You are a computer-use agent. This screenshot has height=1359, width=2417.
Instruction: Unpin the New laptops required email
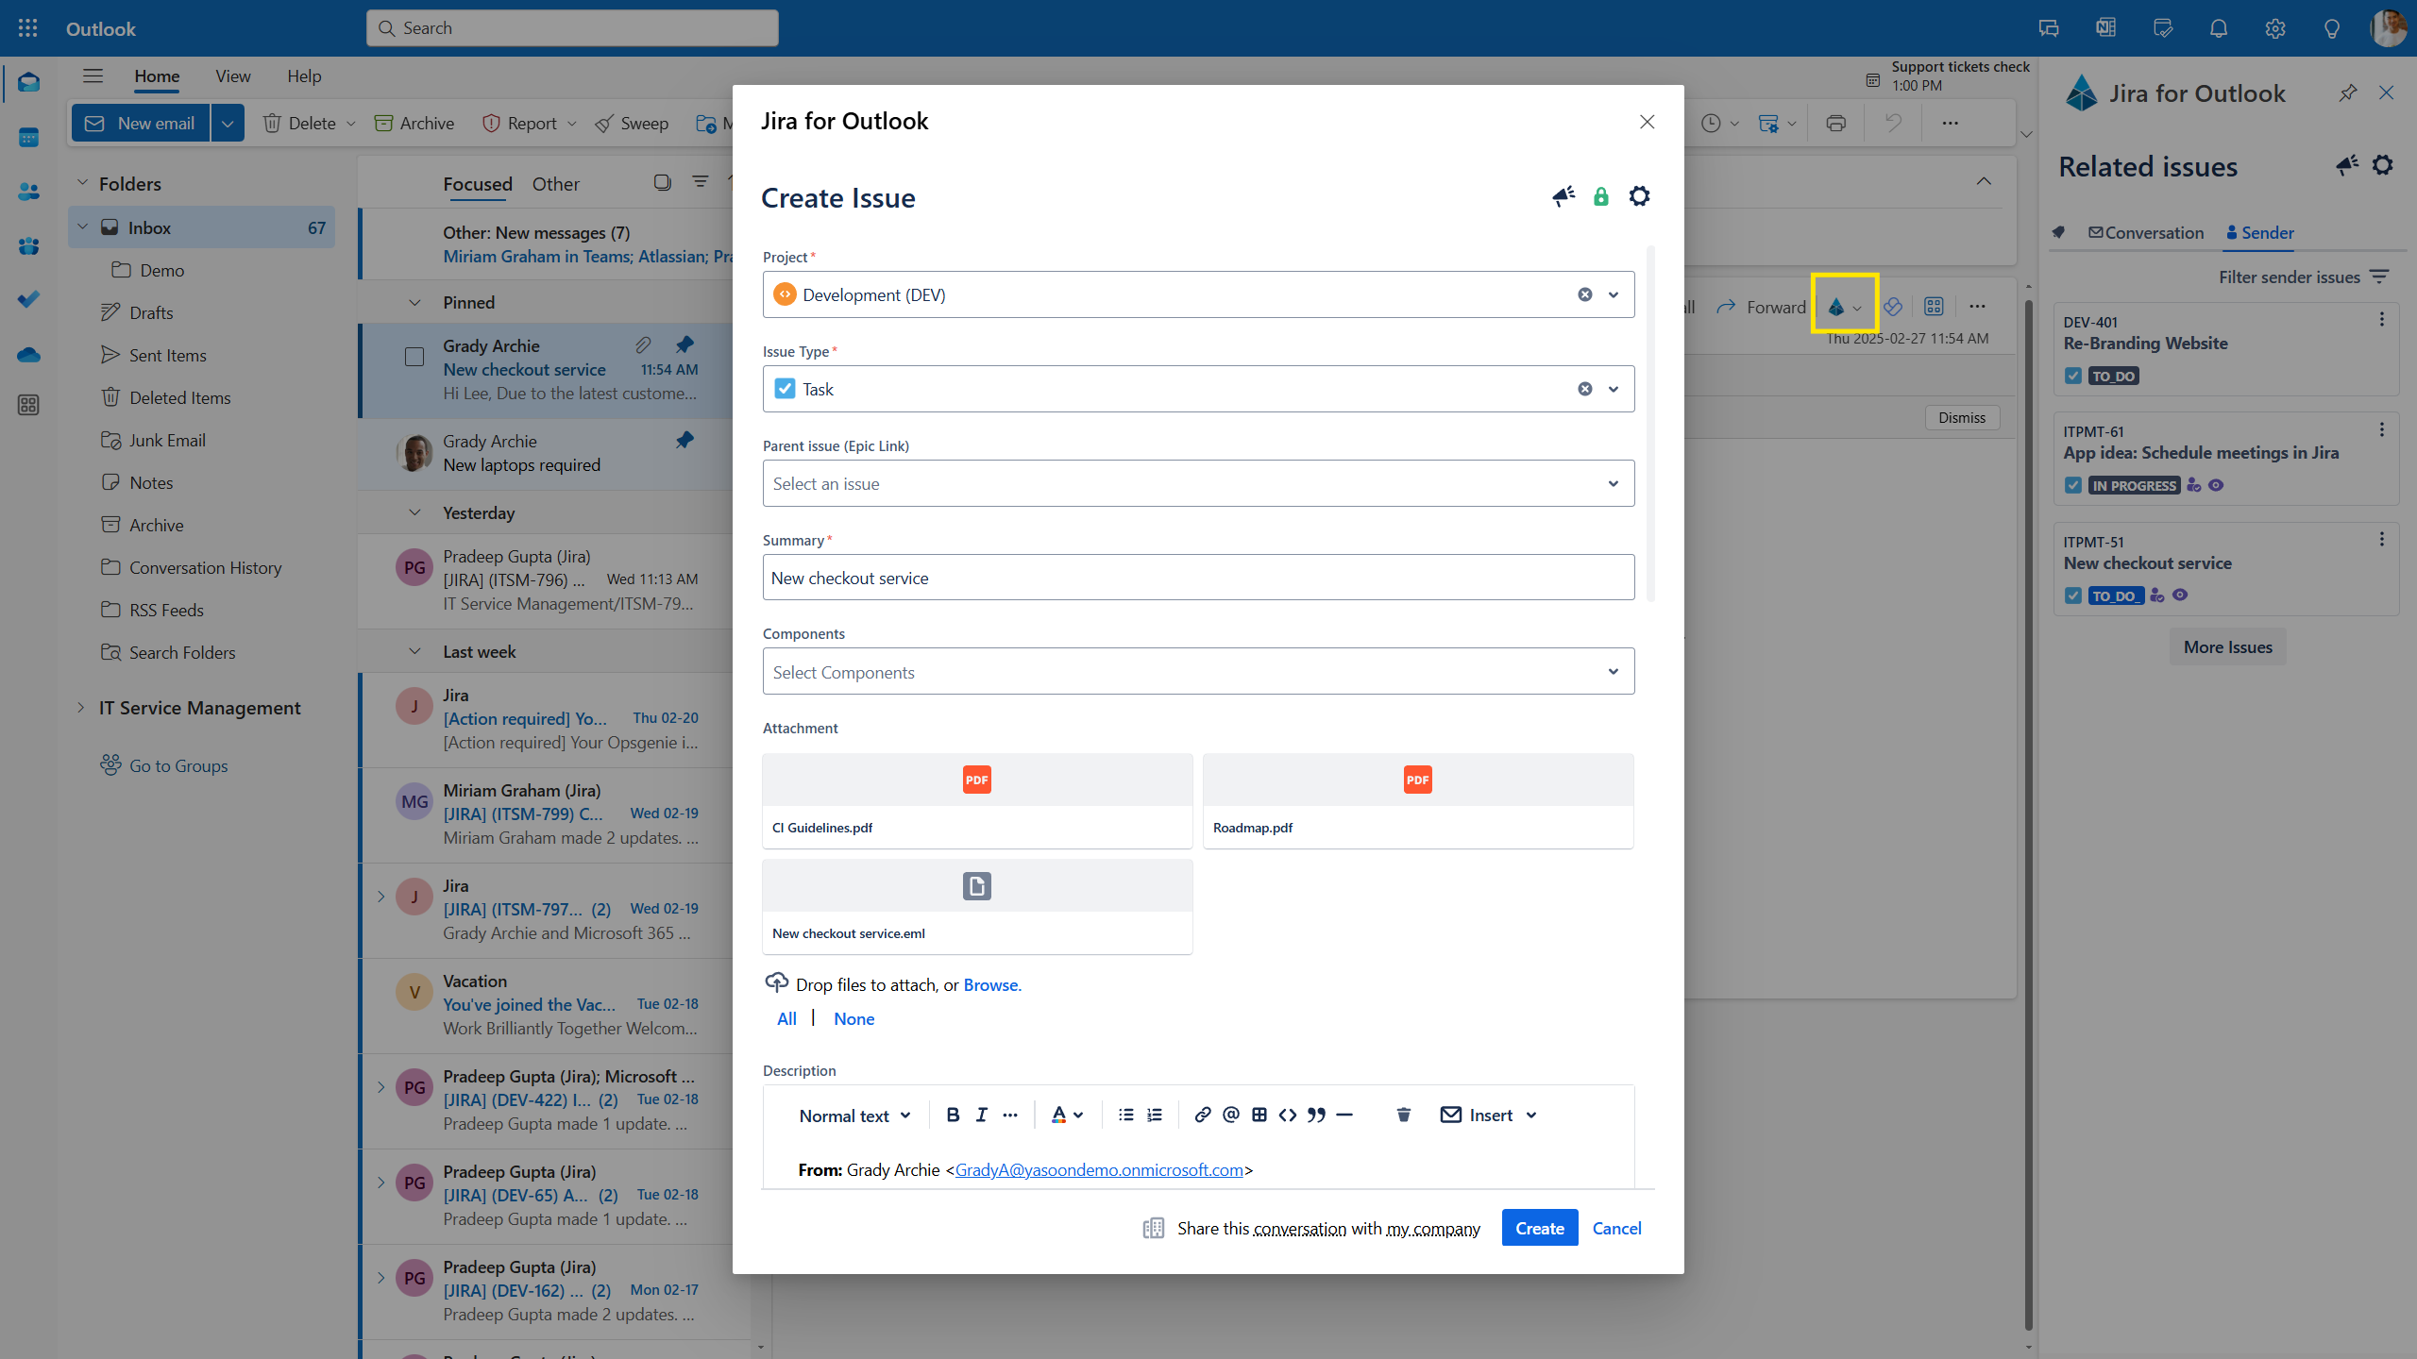685,440
